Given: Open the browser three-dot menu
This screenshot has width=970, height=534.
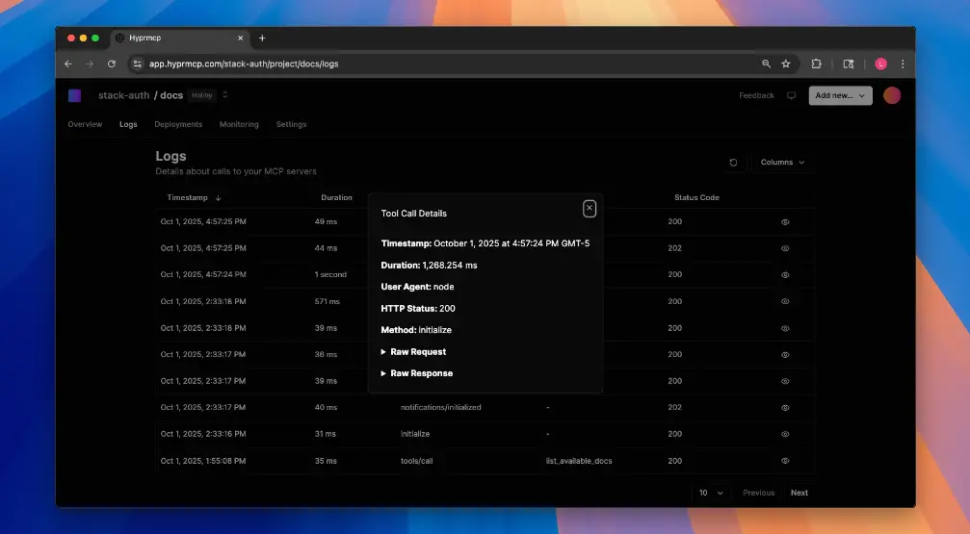Looking at the screenshot, I should coord(903,64).
